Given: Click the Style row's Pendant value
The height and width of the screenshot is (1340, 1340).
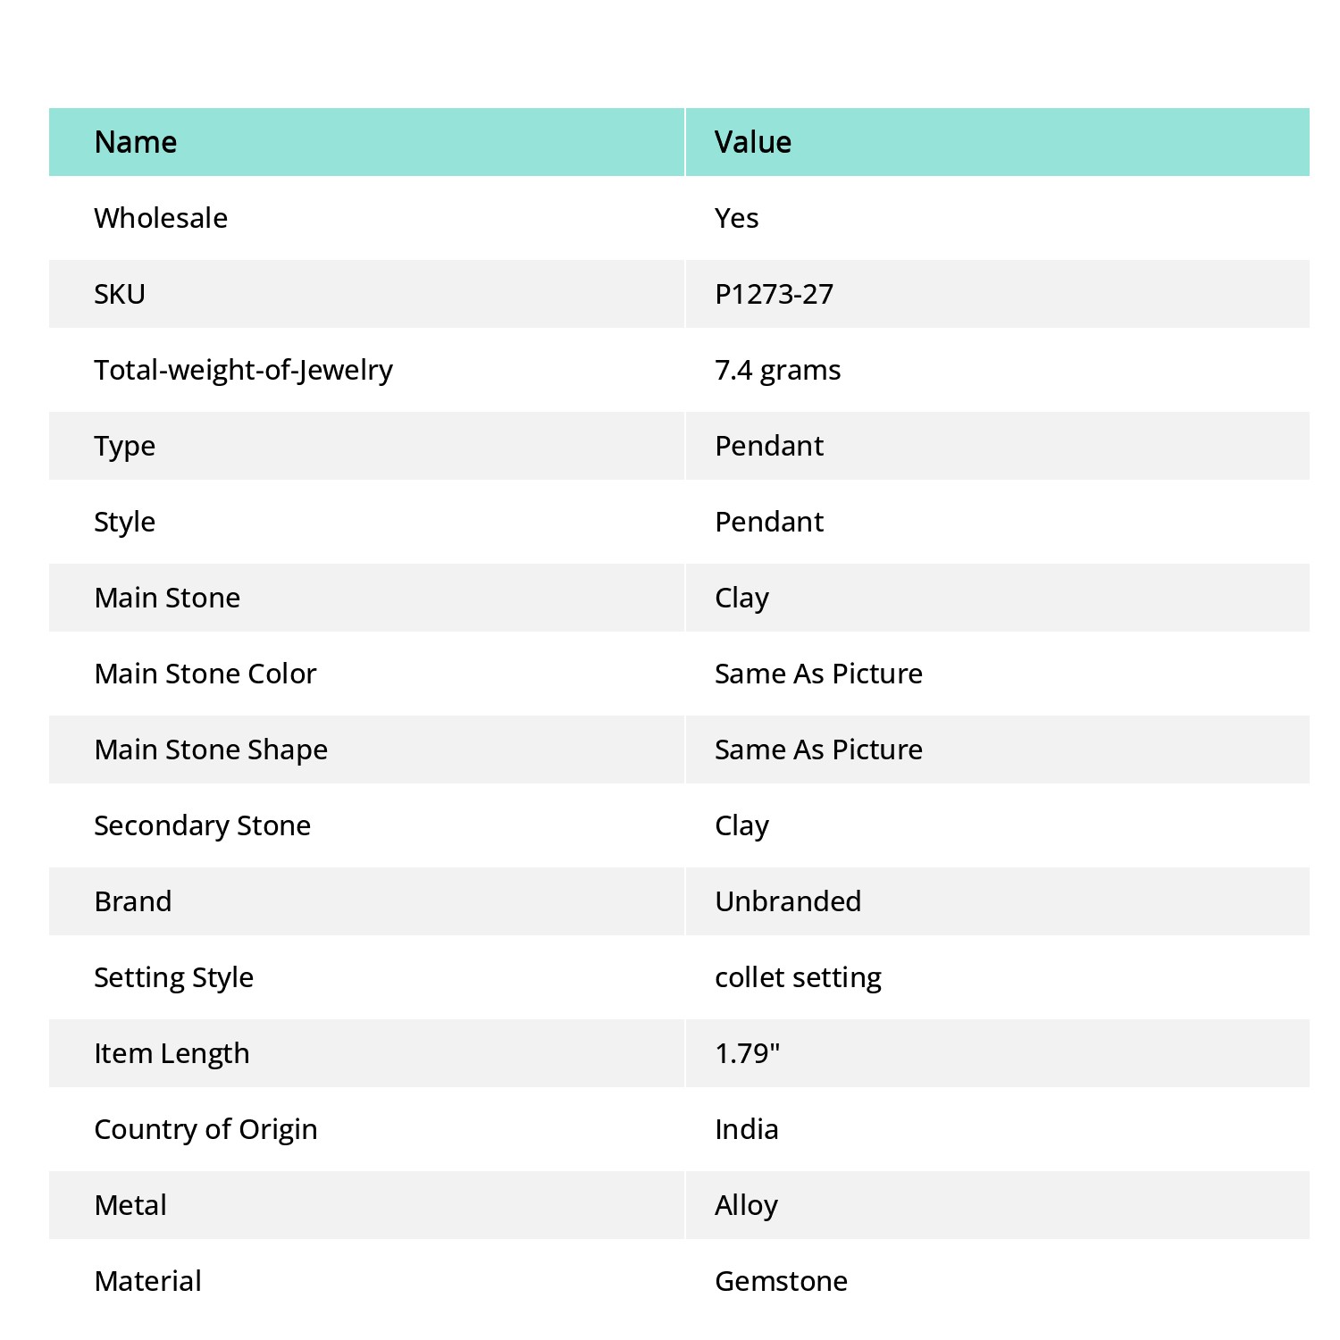Looking at the screenshot, I should [x=769, y=522].
